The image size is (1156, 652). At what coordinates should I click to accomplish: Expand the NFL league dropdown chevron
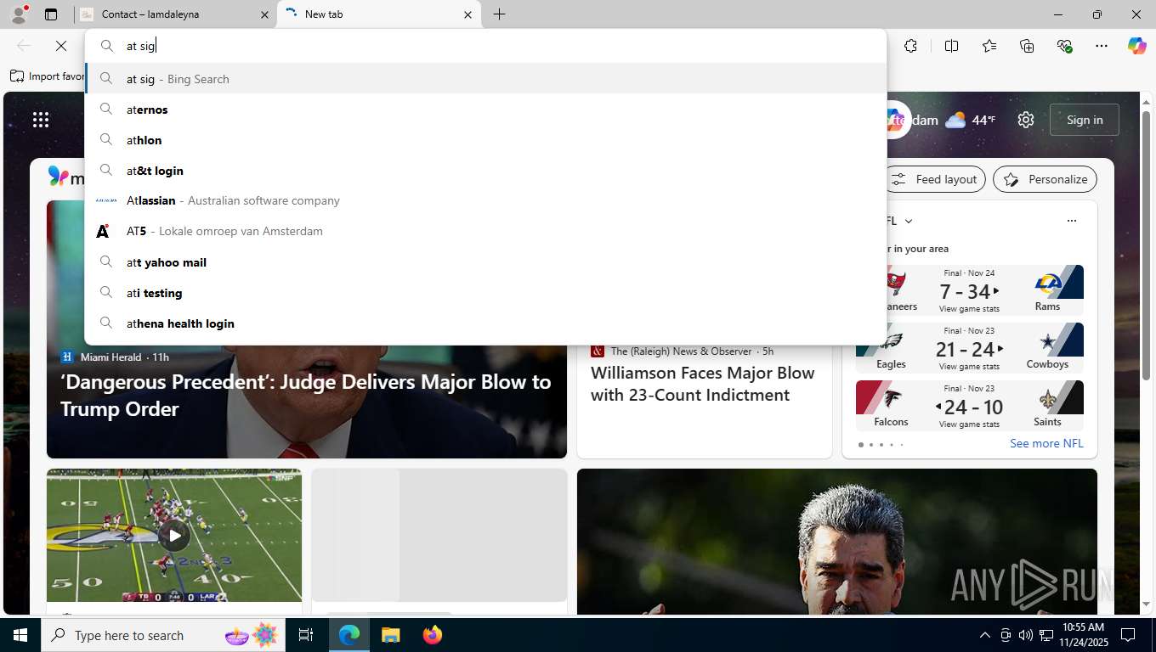point(909,221)
